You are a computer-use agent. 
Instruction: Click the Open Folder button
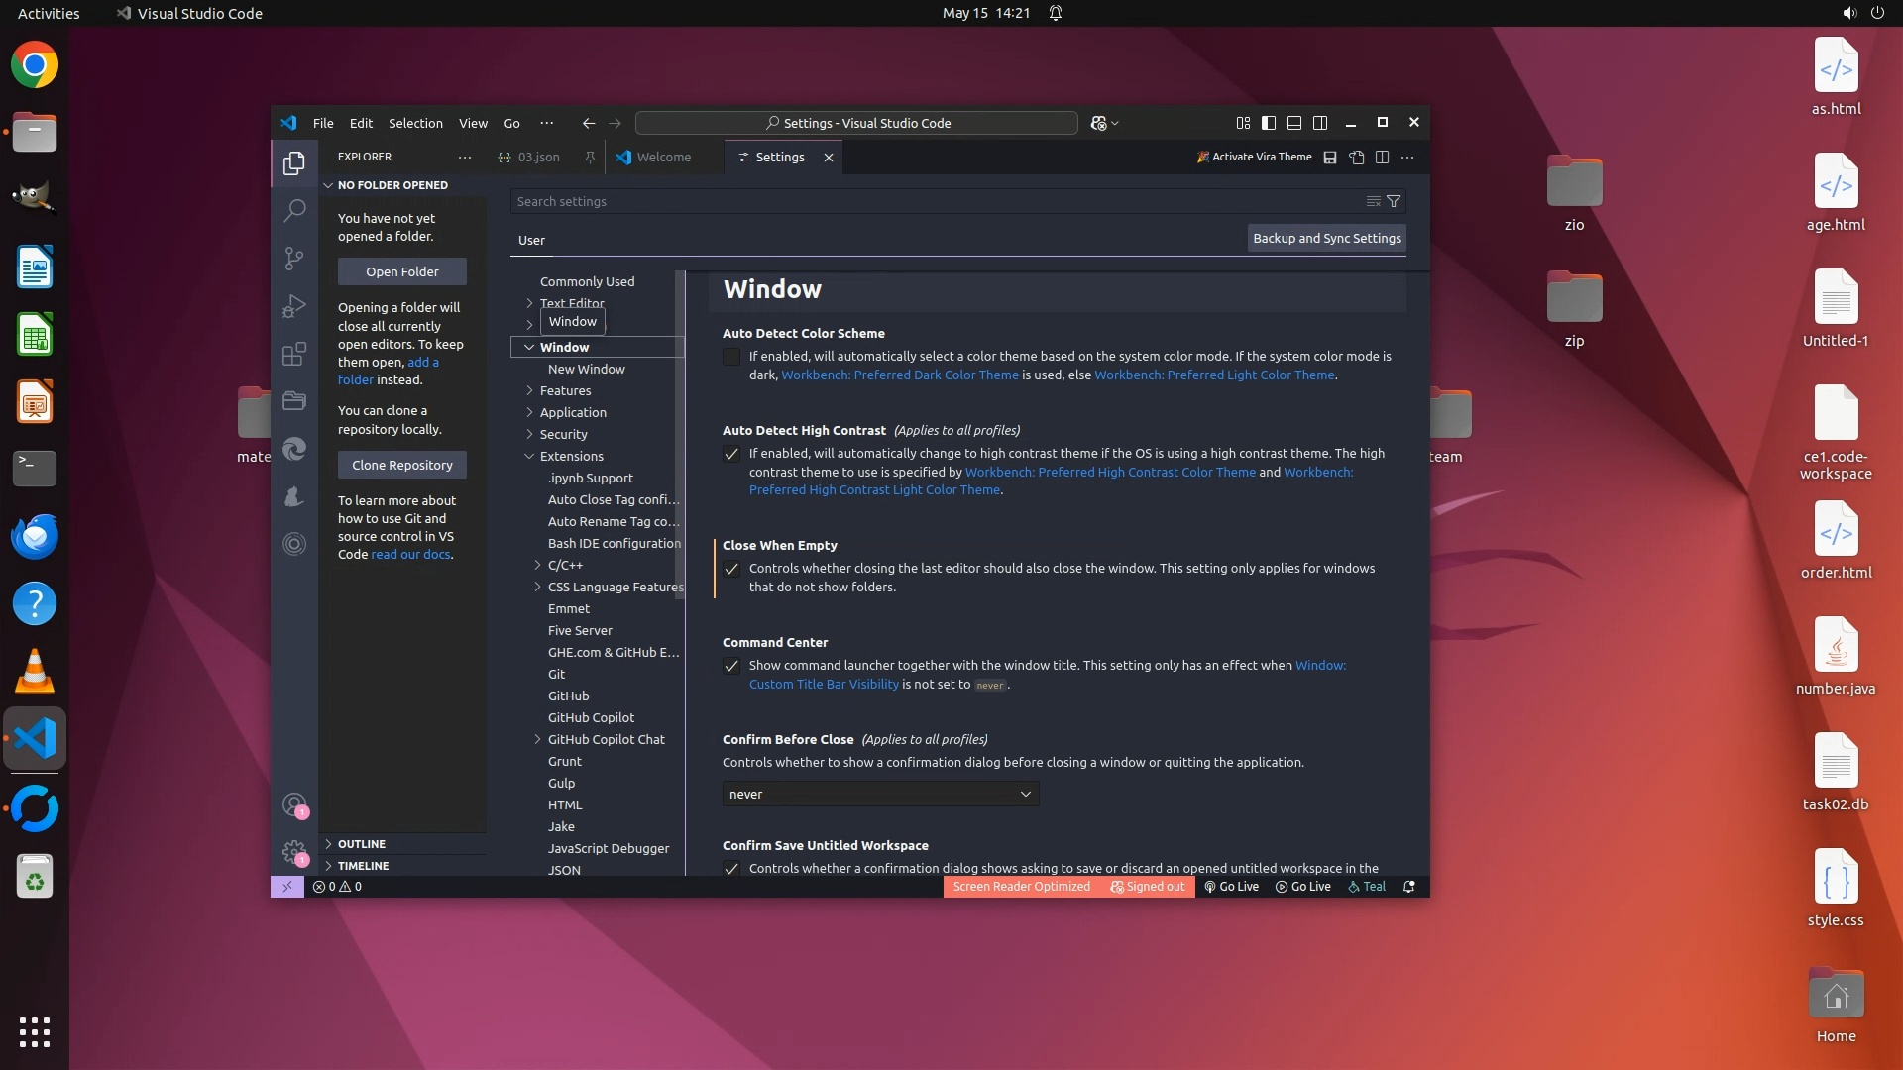pyautogui.click(x=401, y=271)
